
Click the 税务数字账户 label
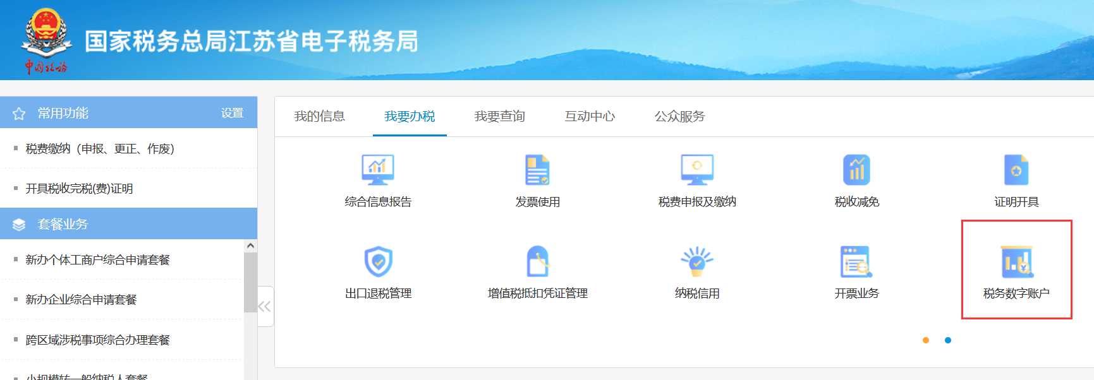[1016, 294]
